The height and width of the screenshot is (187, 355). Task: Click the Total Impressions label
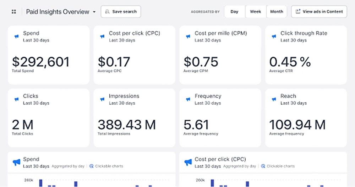pos(114,134)
